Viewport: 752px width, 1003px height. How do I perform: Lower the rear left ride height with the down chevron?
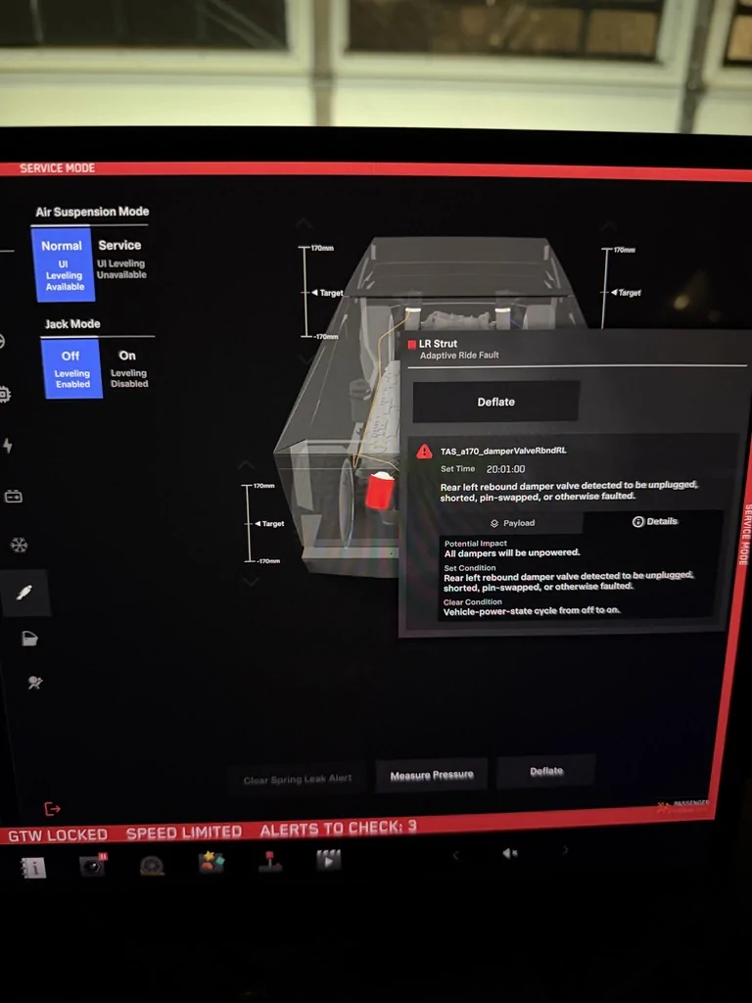(x=250, y=582)
